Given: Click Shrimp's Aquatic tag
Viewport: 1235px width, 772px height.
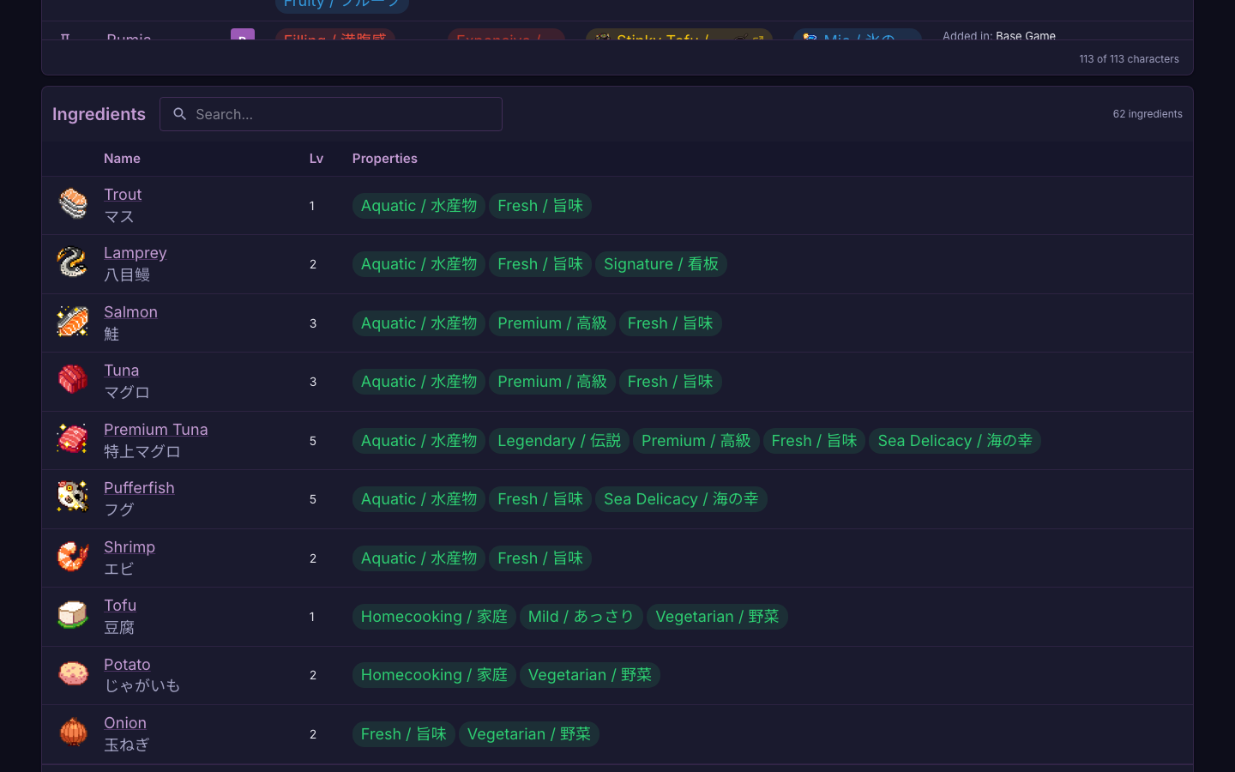Looking at the screenshot, I should coord(419,558).
